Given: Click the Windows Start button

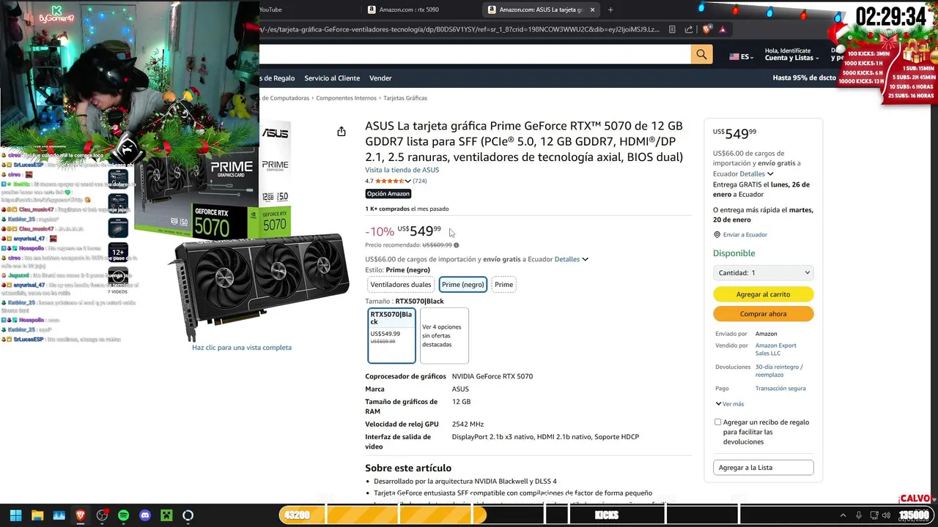Looking at the screenshot, I should click(15, 515).
